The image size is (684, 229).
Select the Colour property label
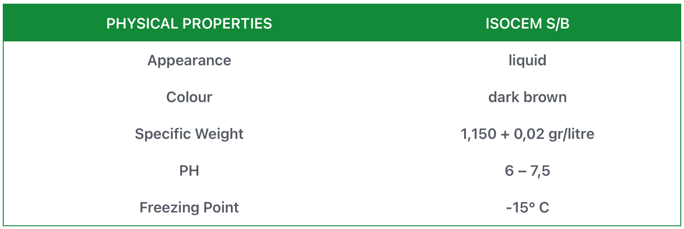[189, 97]
